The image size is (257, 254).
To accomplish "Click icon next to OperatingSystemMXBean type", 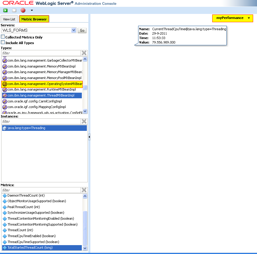I will pyautogui.click(x=4, y=84).
